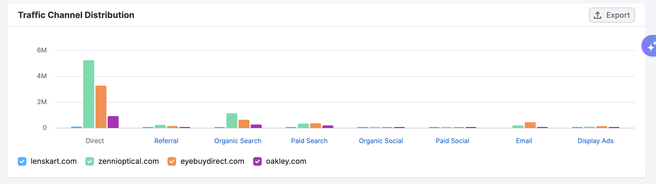Click the Email channel link

524,141
